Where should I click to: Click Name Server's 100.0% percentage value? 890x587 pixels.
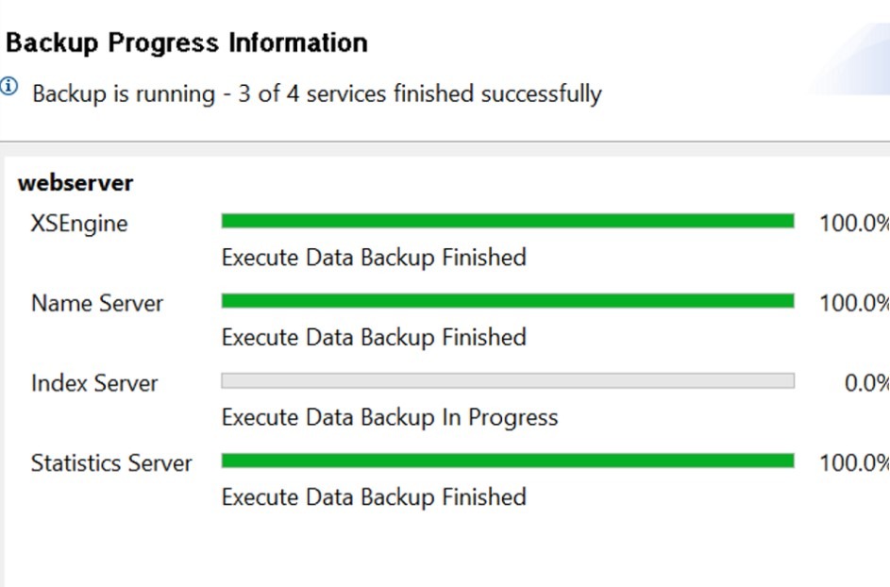854,303
